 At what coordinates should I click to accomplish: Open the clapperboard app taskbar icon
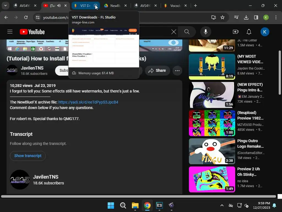(172, 205)
